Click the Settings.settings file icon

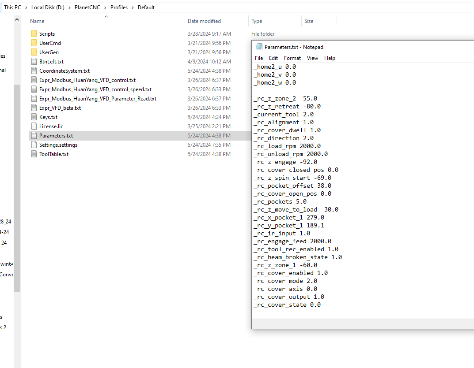34,145
